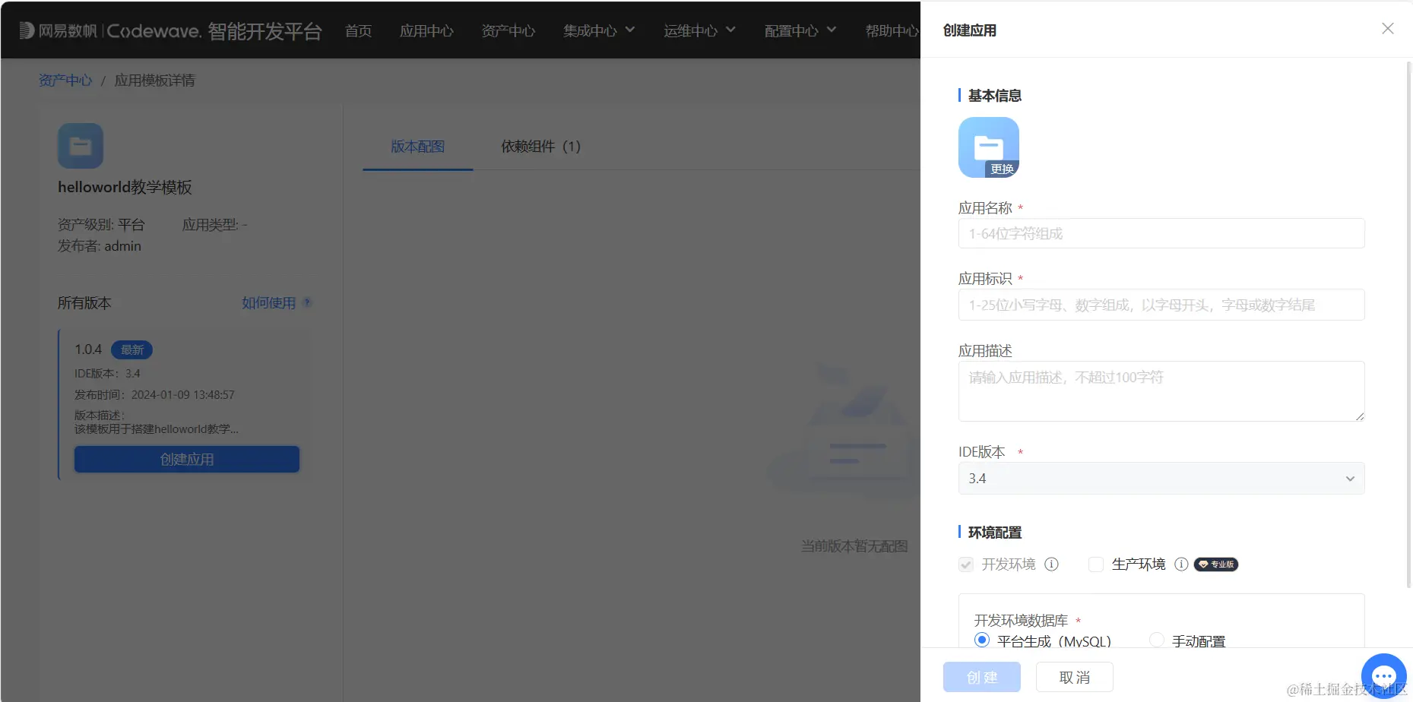Click the Codewave platform logo
Viewport: 1413px width, 702px height.
tap(170, 30)
